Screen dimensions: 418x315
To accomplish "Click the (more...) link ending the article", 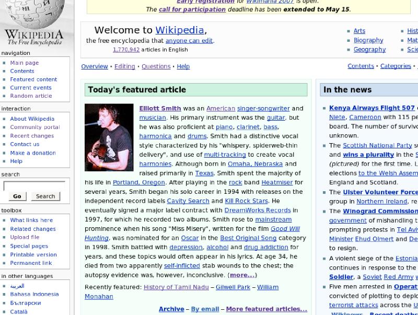I will tap(242, 275).
